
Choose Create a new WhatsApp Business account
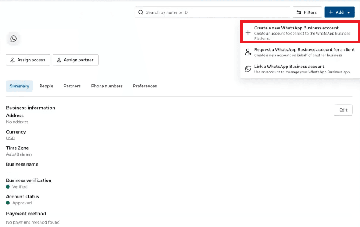[300, 32]
